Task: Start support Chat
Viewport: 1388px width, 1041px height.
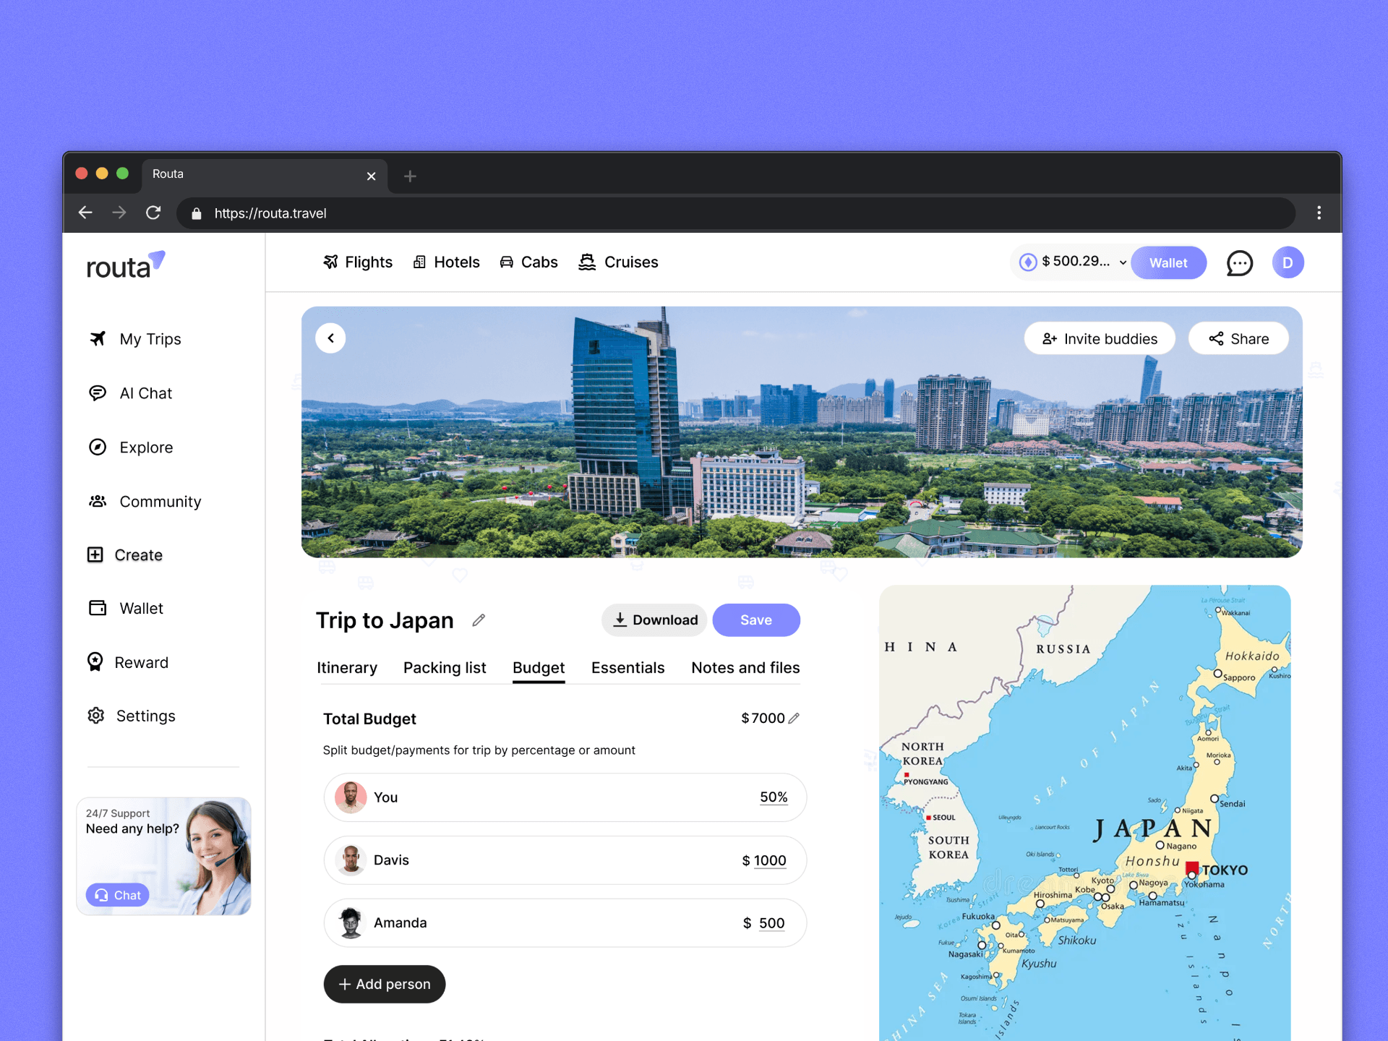Action: click(x=118, y=895)
